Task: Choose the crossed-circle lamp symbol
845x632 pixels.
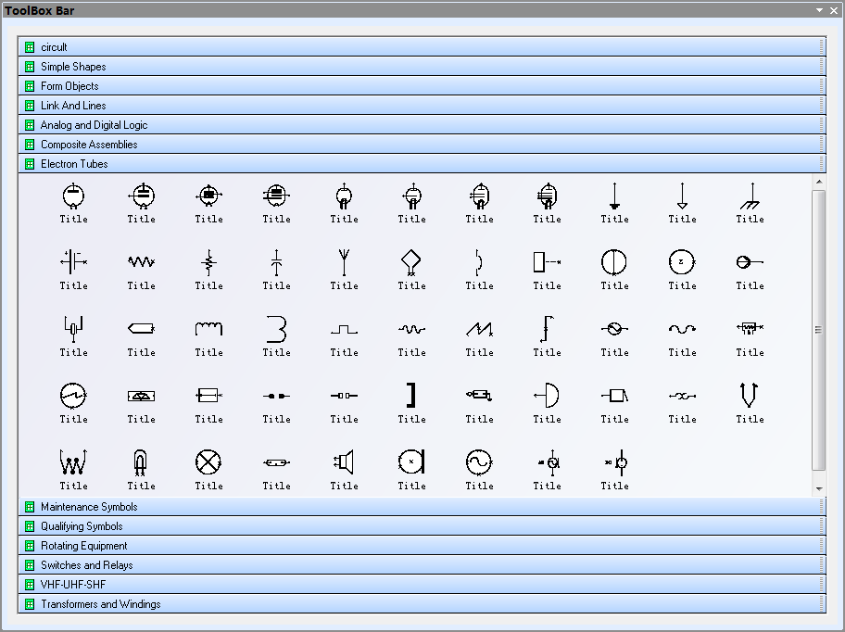Action: (x=208, y=461)
